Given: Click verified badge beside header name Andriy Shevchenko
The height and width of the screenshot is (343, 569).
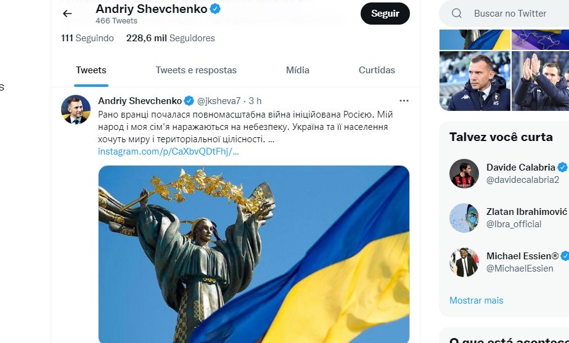Looking at the screenshot, I should point(215,9).
